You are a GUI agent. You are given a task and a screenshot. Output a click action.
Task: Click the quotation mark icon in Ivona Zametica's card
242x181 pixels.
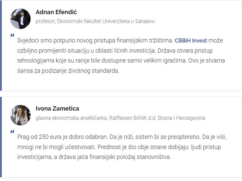[x=12, y=131]
